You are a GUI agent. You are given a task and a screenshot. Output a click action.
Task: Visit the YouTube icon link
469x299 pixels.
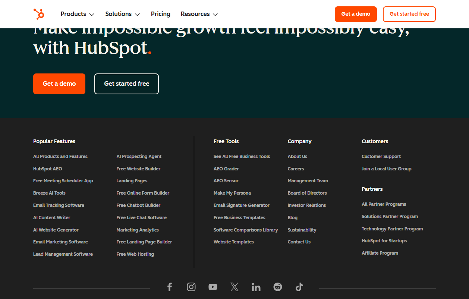pos(213,287)
